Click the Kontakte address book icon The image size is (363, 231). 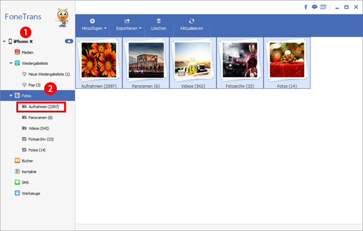pyautogui.click(x=17, y=171)
